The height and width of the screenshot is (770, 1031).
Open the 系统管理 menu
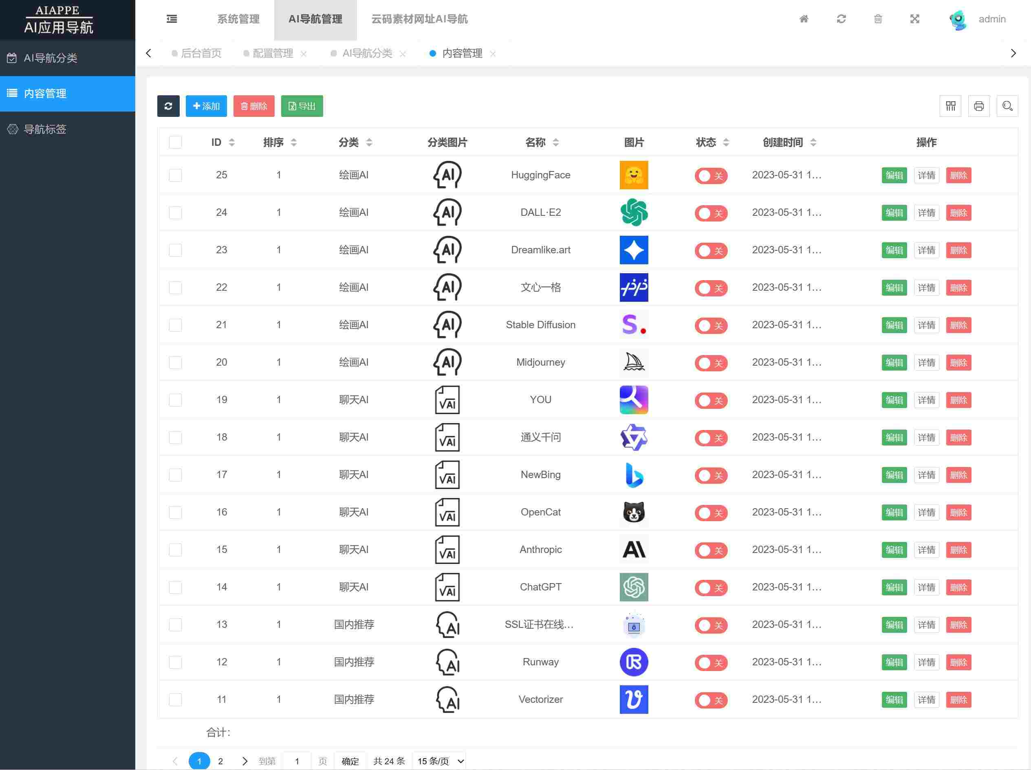coord(238,19)
